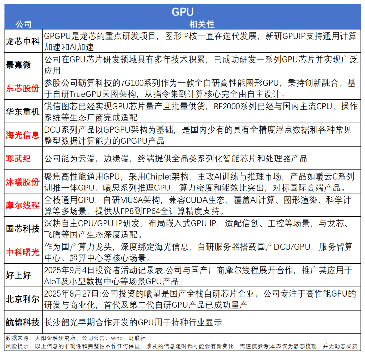Click the red 海光信息 company cell
The image size is (365, 355).
[x=23, y=135]
